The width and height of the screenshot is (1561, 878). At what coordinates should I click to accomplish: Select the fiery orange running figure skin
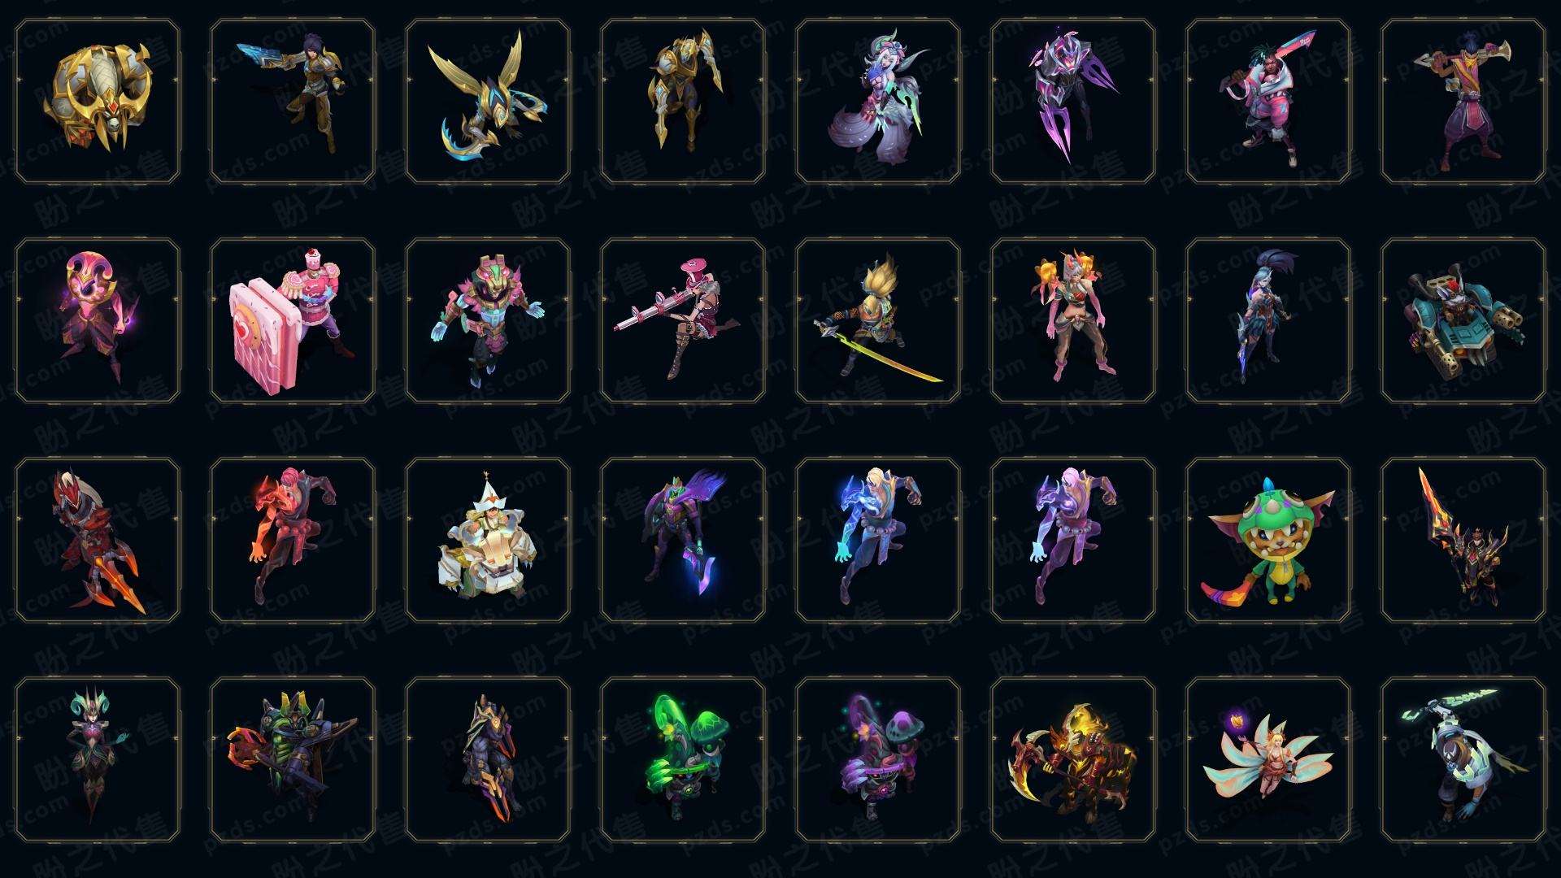point(293,541)
